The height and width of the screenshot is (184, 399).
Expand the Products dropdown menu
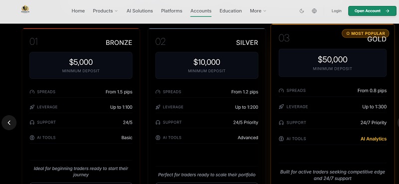tap(105, 11)
